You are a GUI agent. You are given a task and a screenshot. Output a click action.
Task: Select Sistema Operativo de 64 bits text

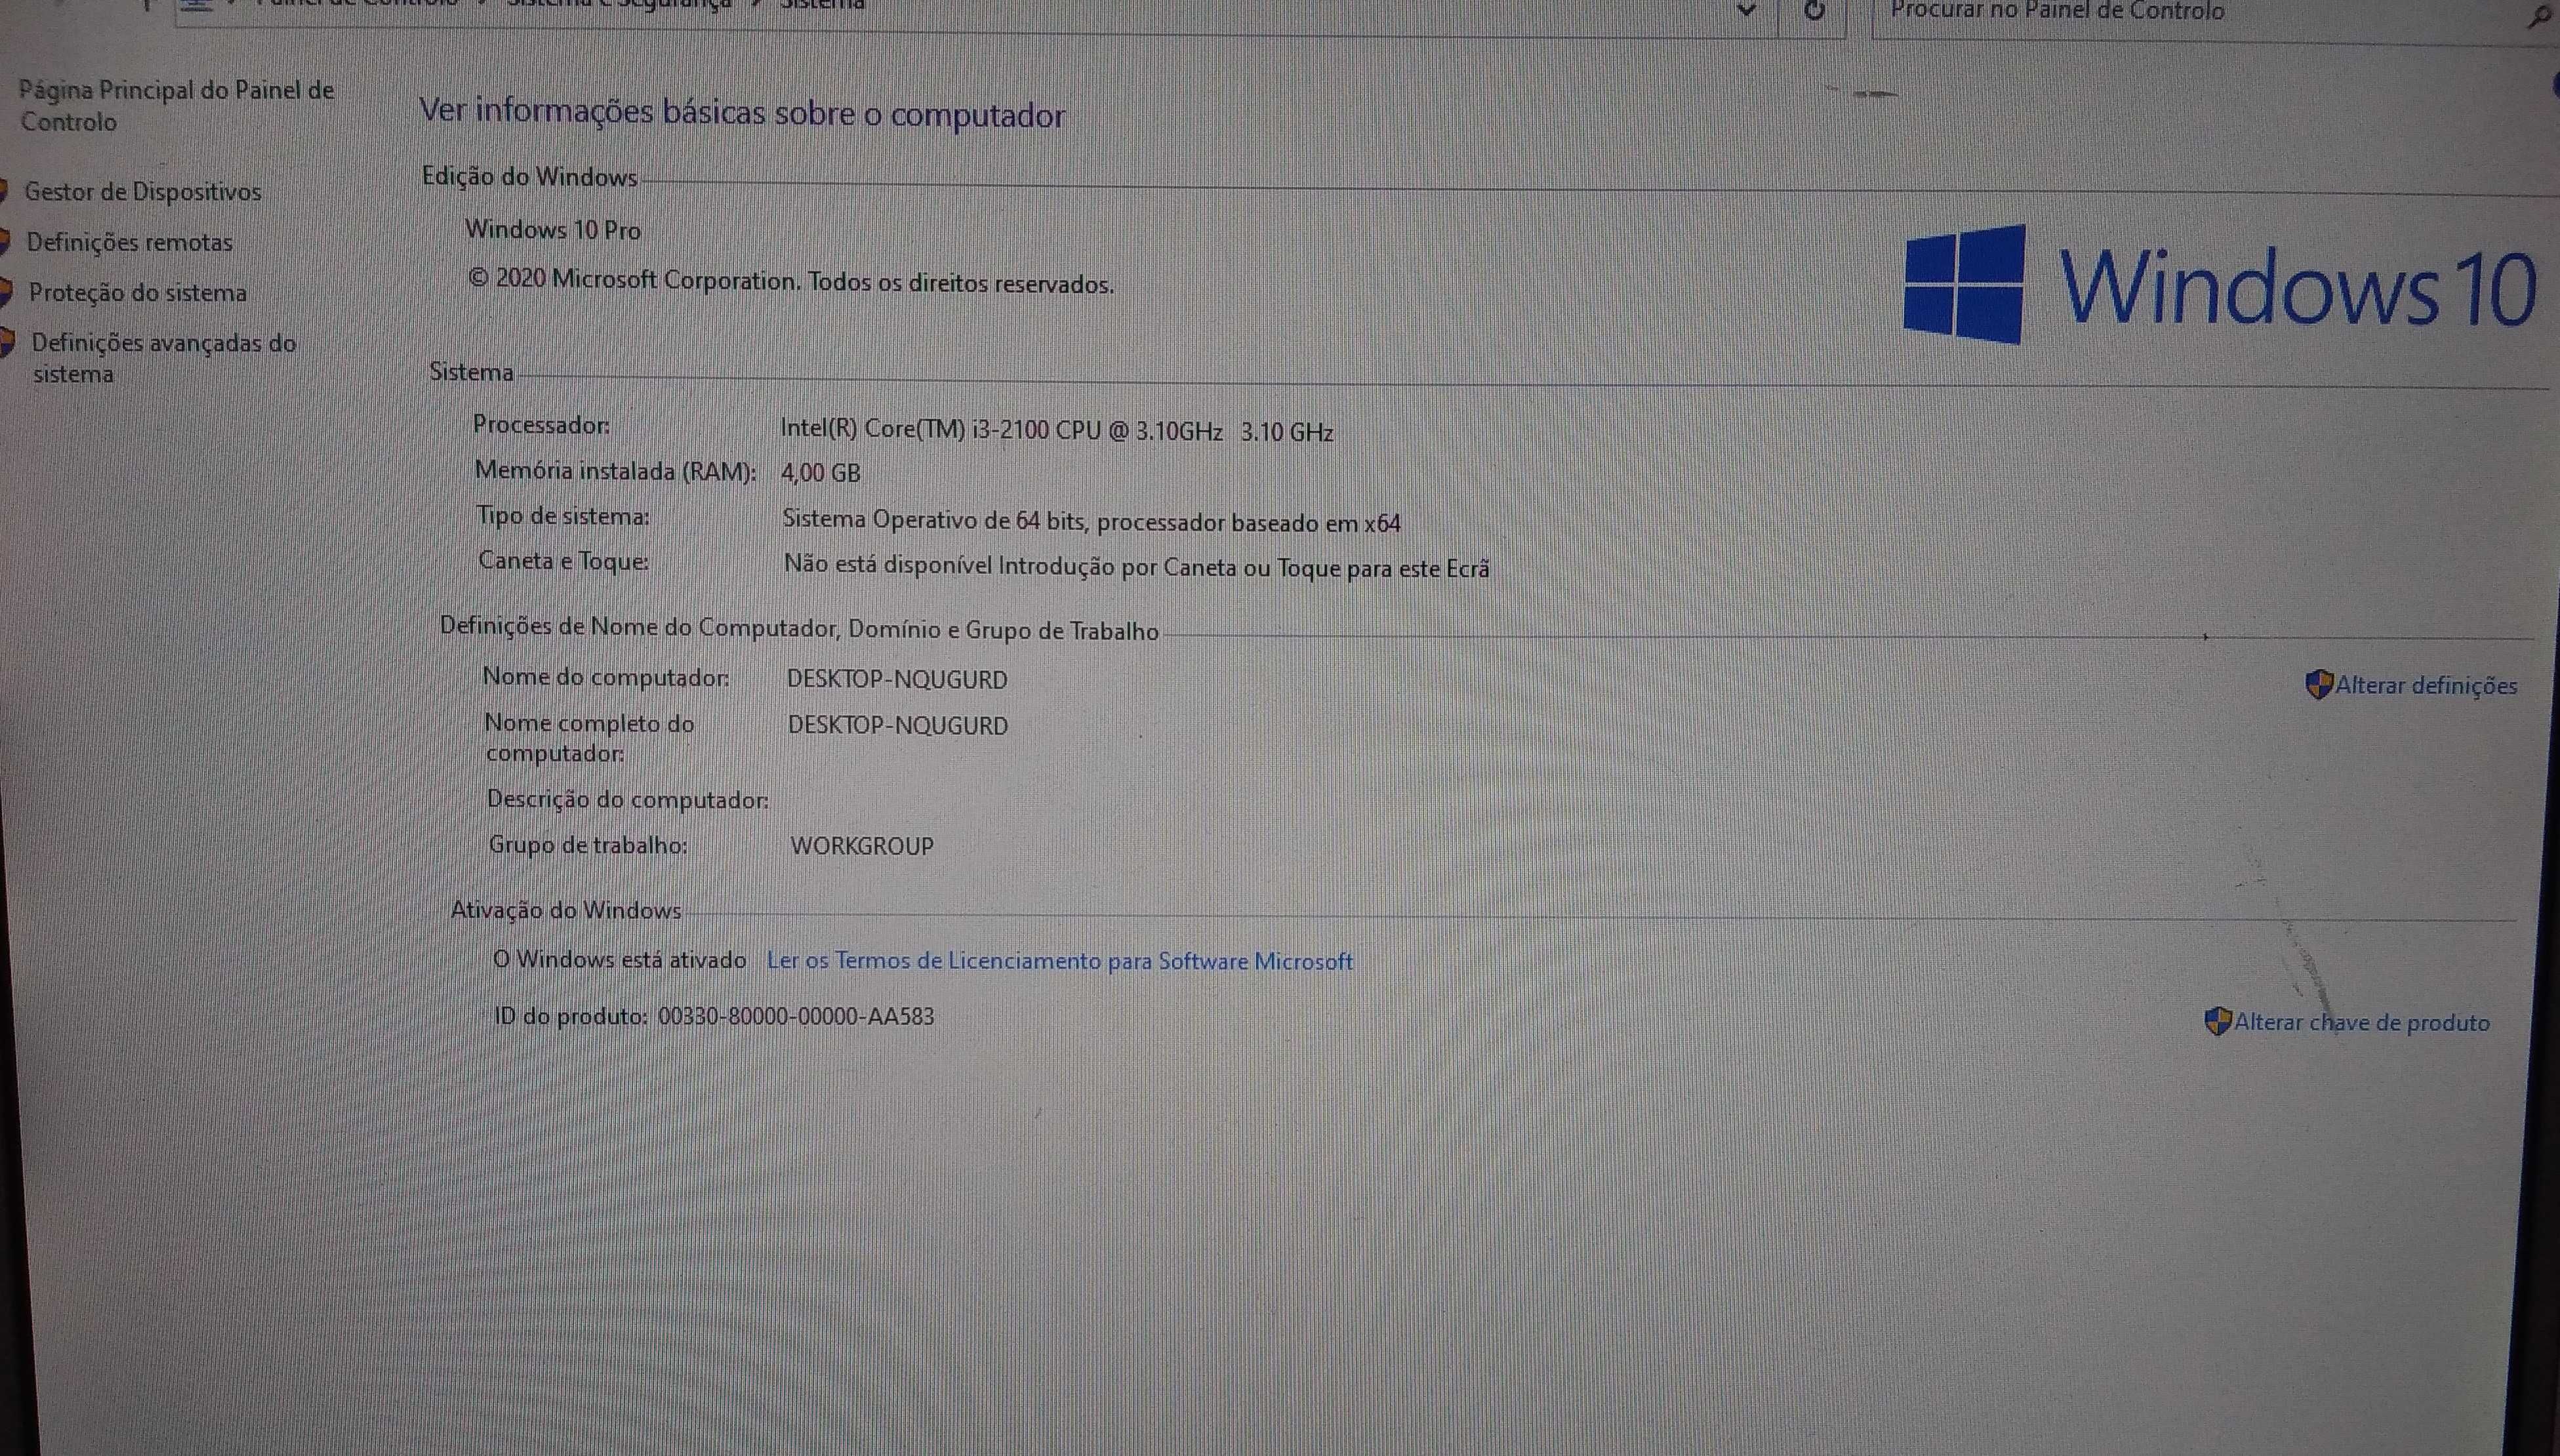(1091, 521)
